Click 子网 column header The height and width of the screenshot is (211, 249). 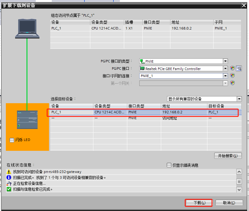click(x=227, y=22)
